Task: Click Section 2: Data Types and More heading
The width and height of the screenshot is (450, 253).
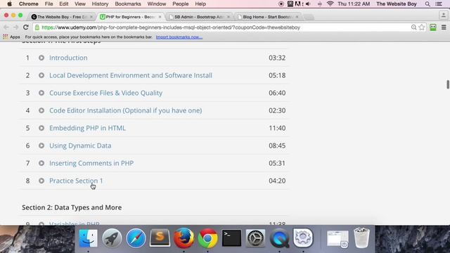Action: click(x=72, y=207)
